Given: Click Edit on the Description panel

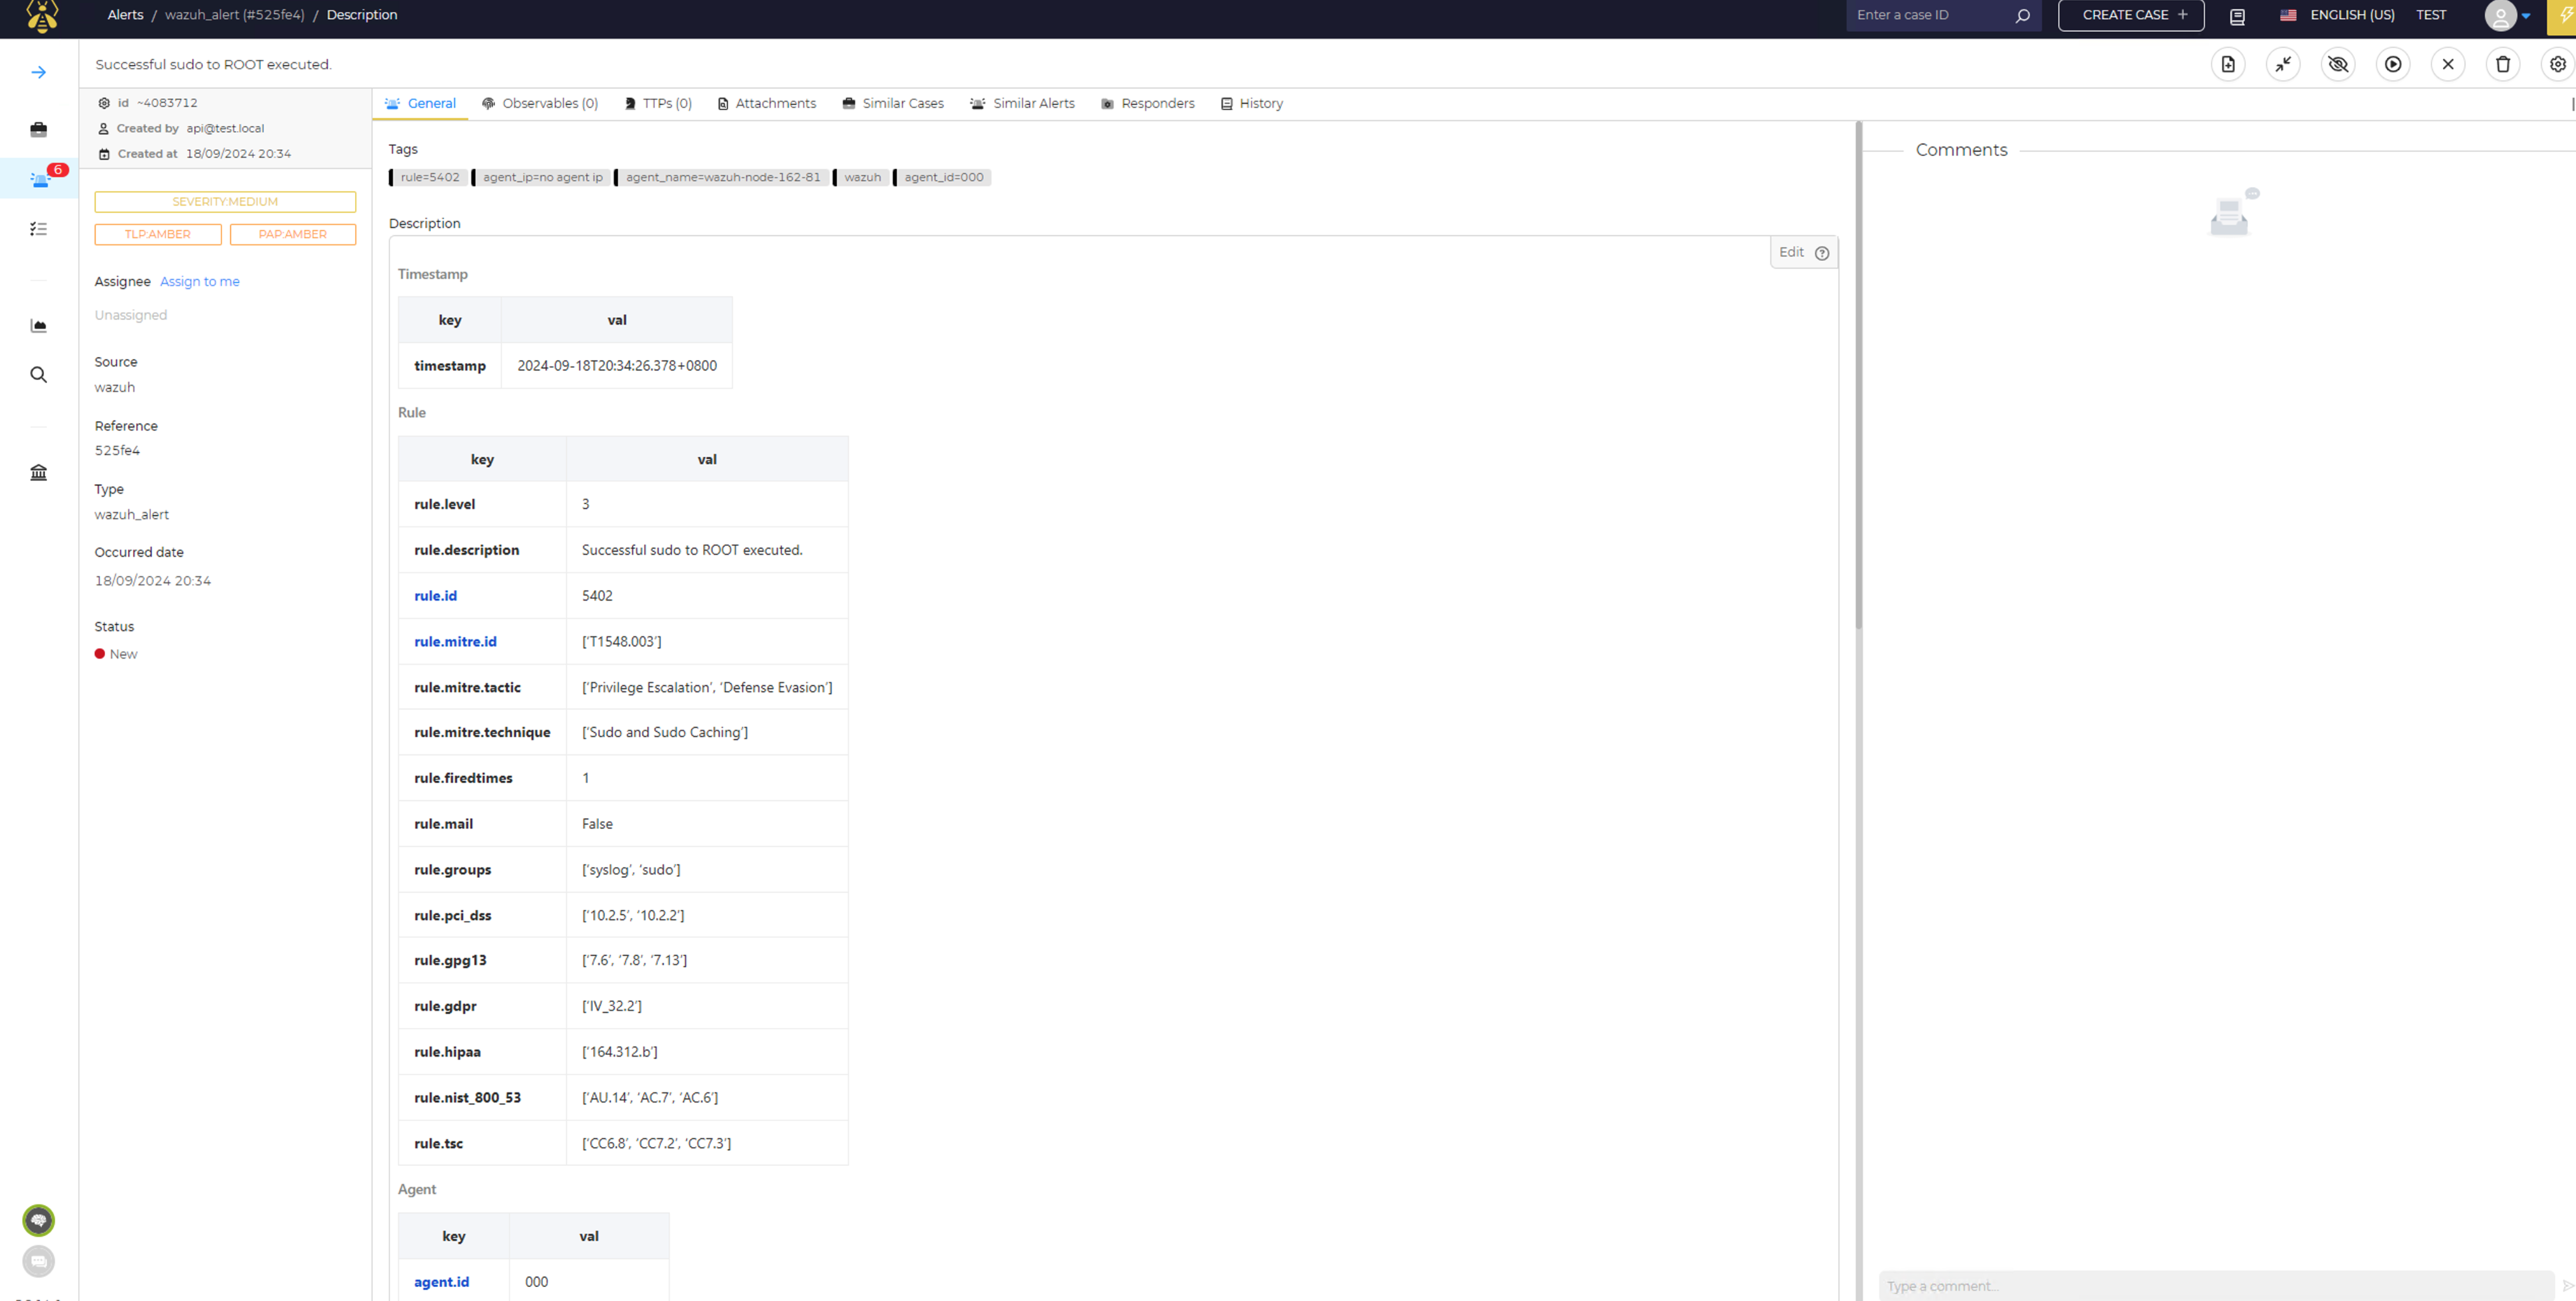Looking at the screenshot, I should pyautogui.click(x=1791, y=252).
